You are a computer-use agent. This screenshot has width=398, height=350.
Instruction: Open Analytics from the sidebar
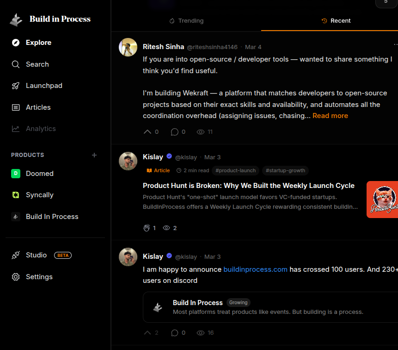[x=41, y=129]
